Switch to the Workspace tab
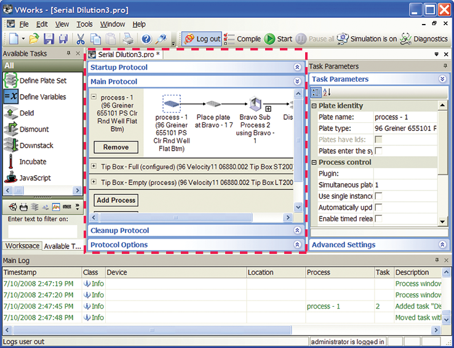The width and height of the screenshot is (454, 348). [22, 246]
